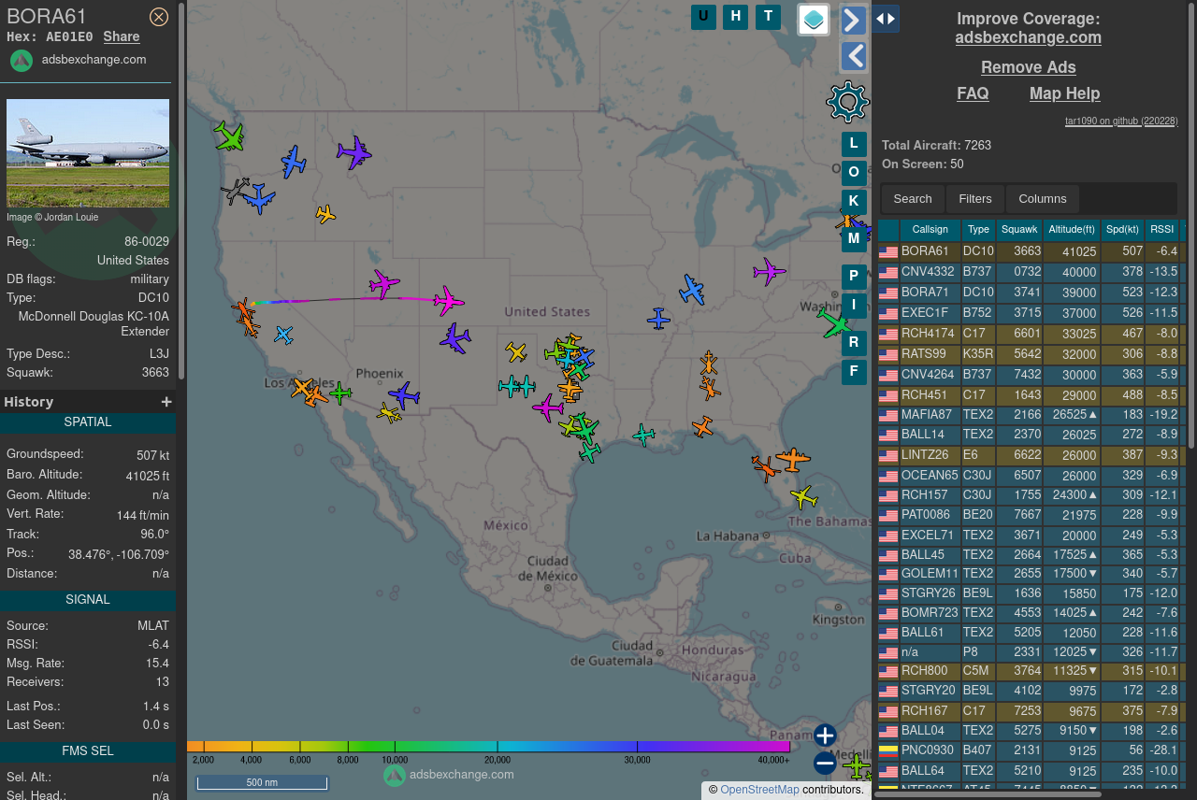The height and width of the screenshot is (800, 1197).
Task: Select the MAFIA87 callsign row
Action: (1031, 415)
